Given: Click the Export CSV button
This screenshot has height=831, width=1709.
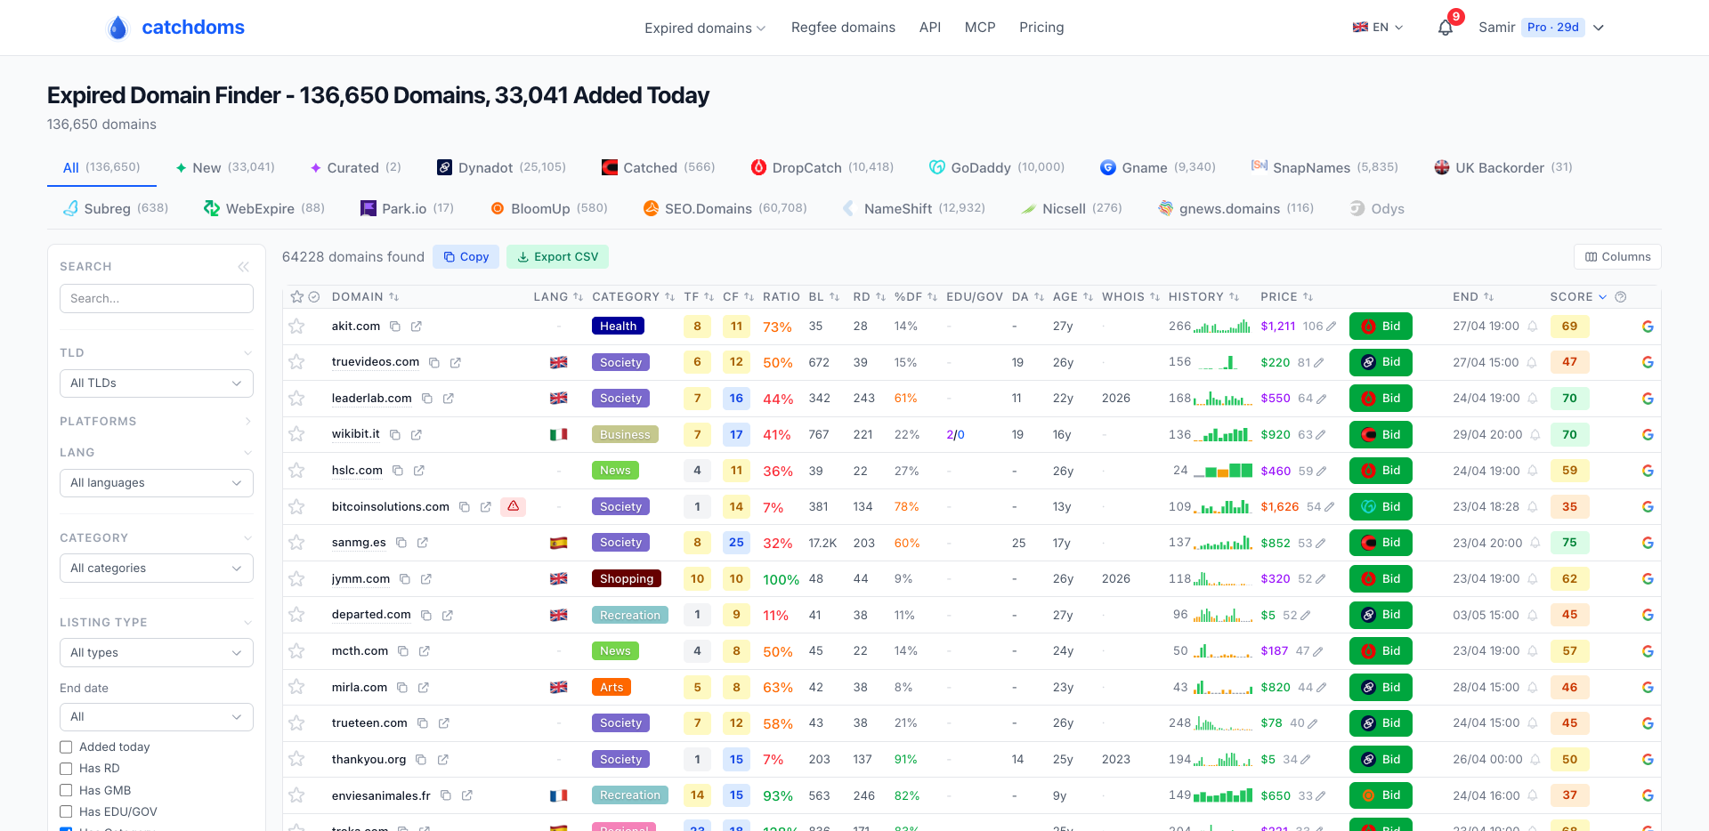Looking at the screenshot, I should tap(558, 257).
